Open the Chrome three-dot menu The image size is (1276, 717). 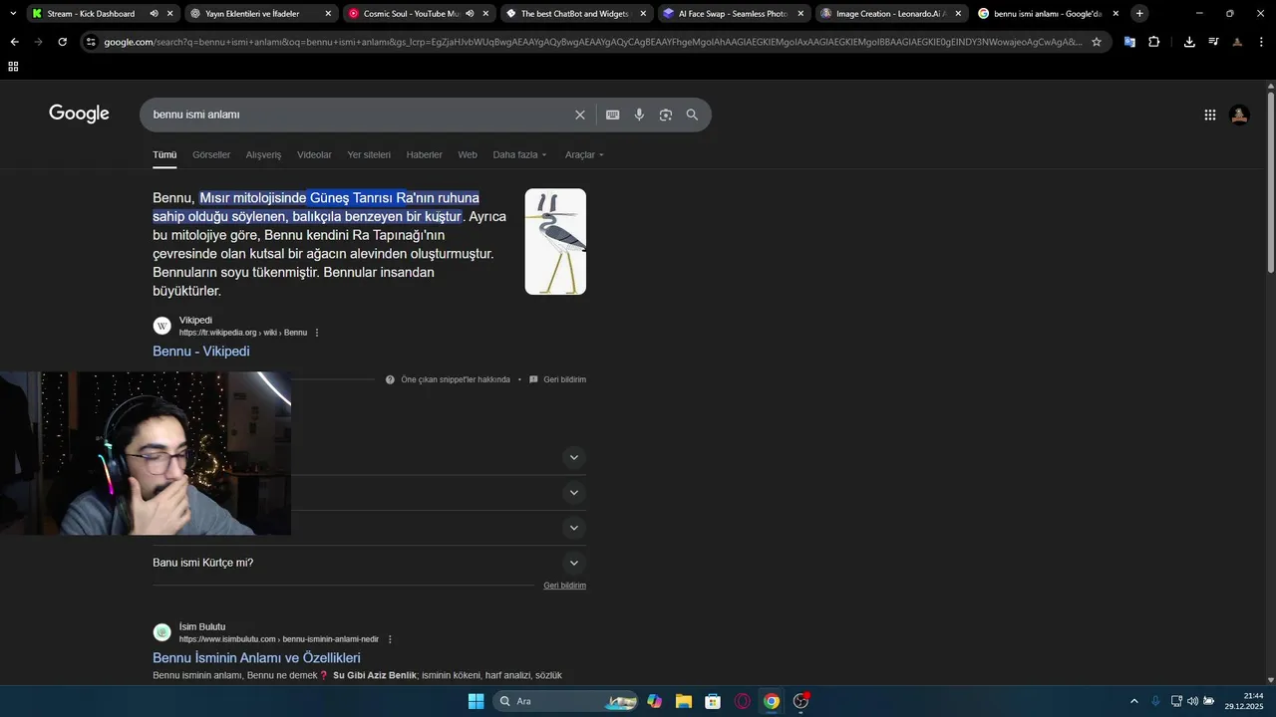[1260, 42]
